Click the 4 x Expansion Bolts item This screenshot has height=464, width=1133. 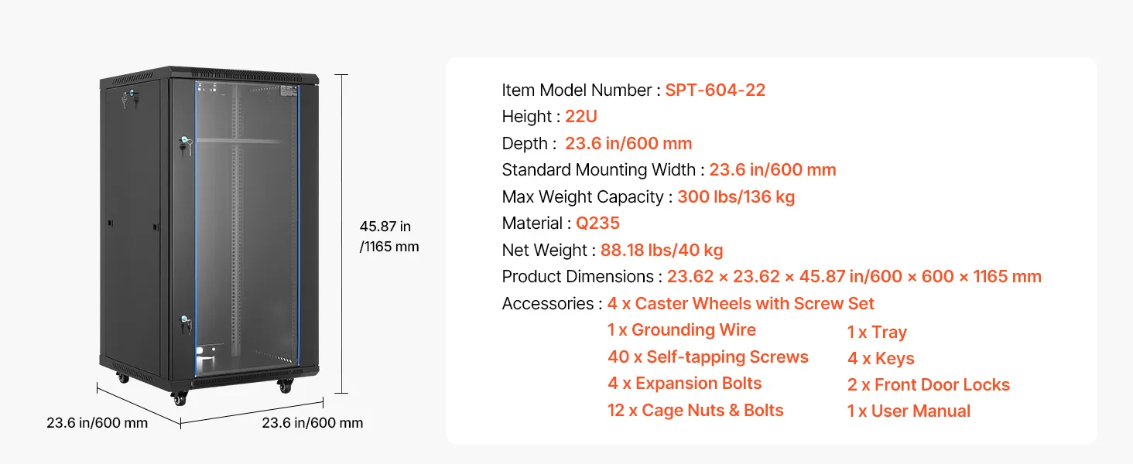click(x=684, y=384)
